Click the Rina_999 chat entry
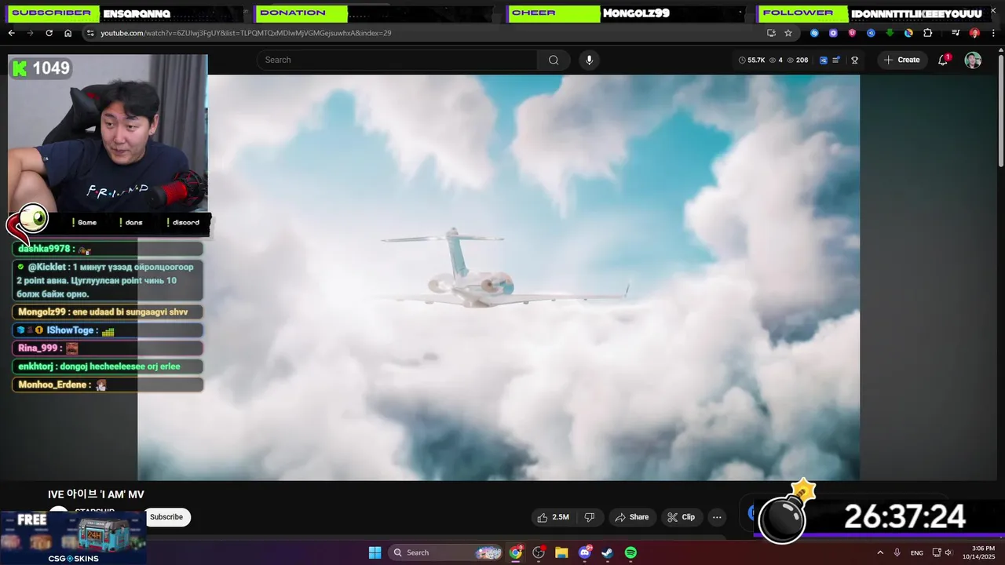Viewport: 1005px width, 565px height. [108, 348]
